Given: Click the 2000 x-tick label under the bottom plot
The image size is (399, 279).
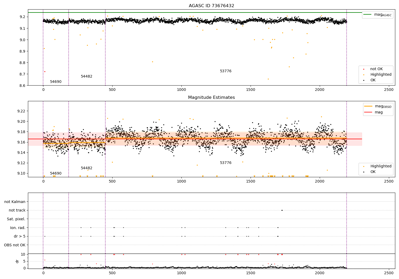Looking at the screenshot, I should pyautogui.click(x=320, y=273).
